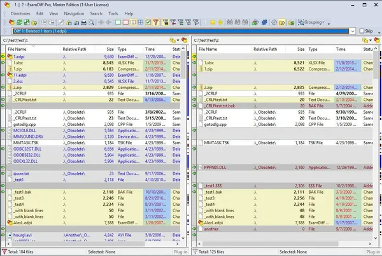Viewport: 382px width, 256px height.
Task: Click the right pane horizontal scrollbar
Action: coord(285,243)
